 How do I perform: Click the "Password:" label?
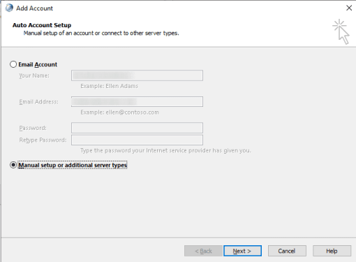pos(33,128)
